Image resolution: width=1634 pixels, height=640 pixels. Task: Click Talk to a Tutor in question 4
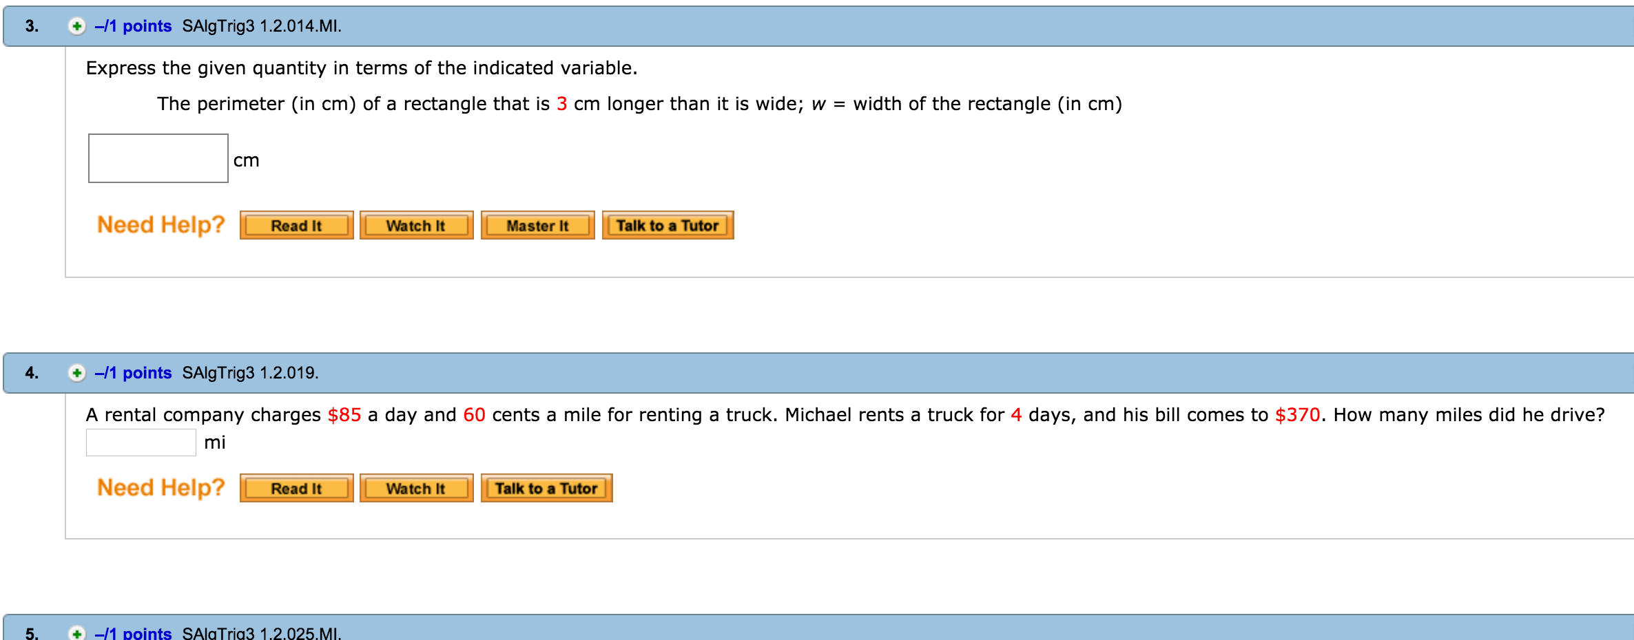point(547,488)
